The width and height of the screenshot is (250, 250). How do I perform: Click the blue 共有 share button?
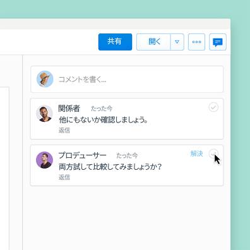pos(115,42)
